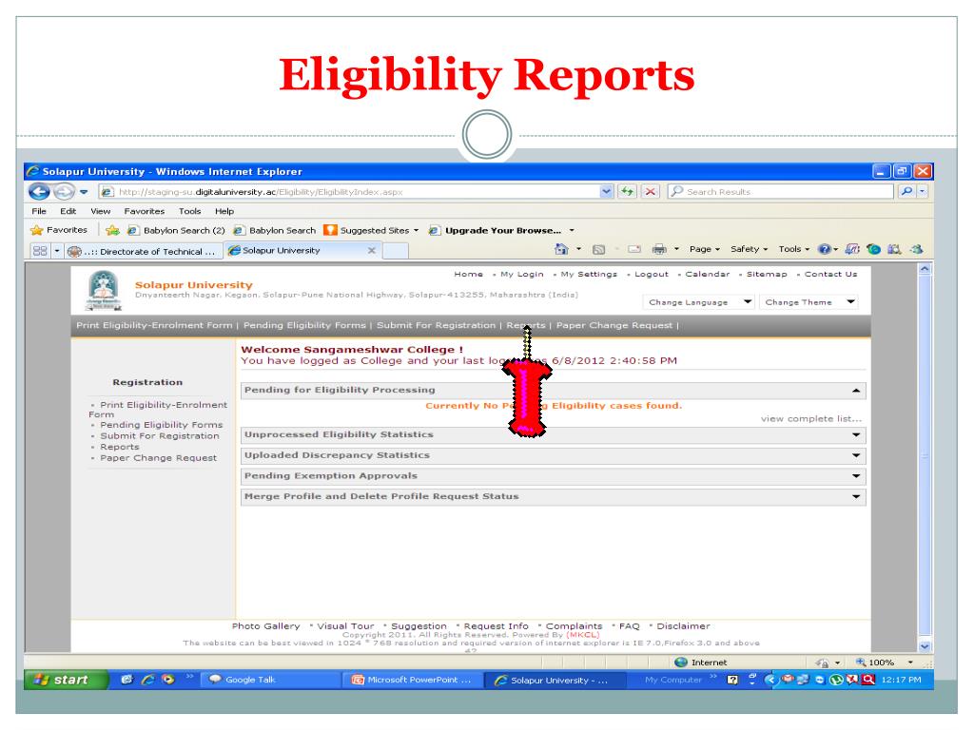This screenshot has width=974, height=730.
Task: Click the RSS feeds icon
Action: point(599,250)
